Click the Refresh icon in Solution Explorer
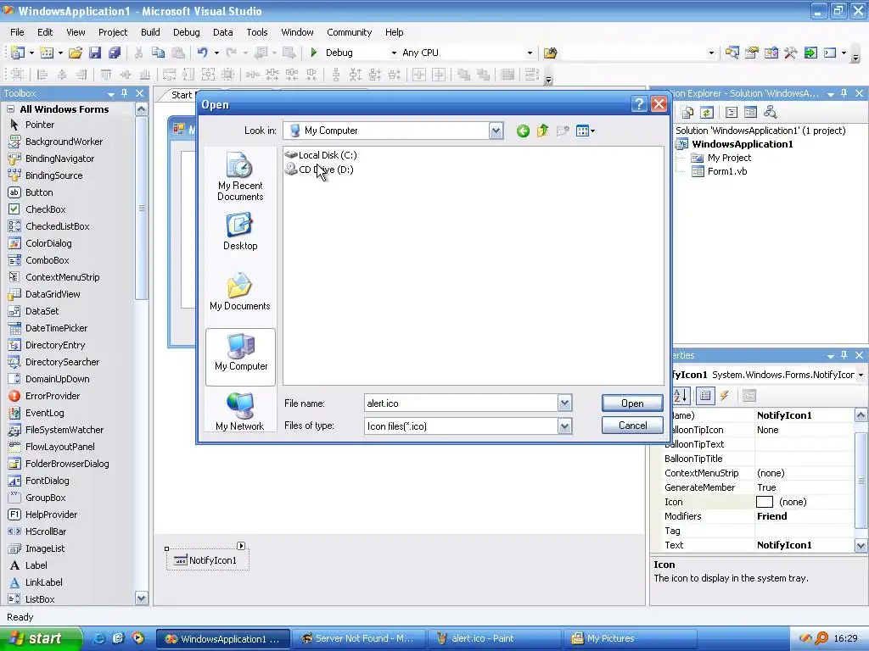This screenshot has height=651, width=869. coord(707,113)
